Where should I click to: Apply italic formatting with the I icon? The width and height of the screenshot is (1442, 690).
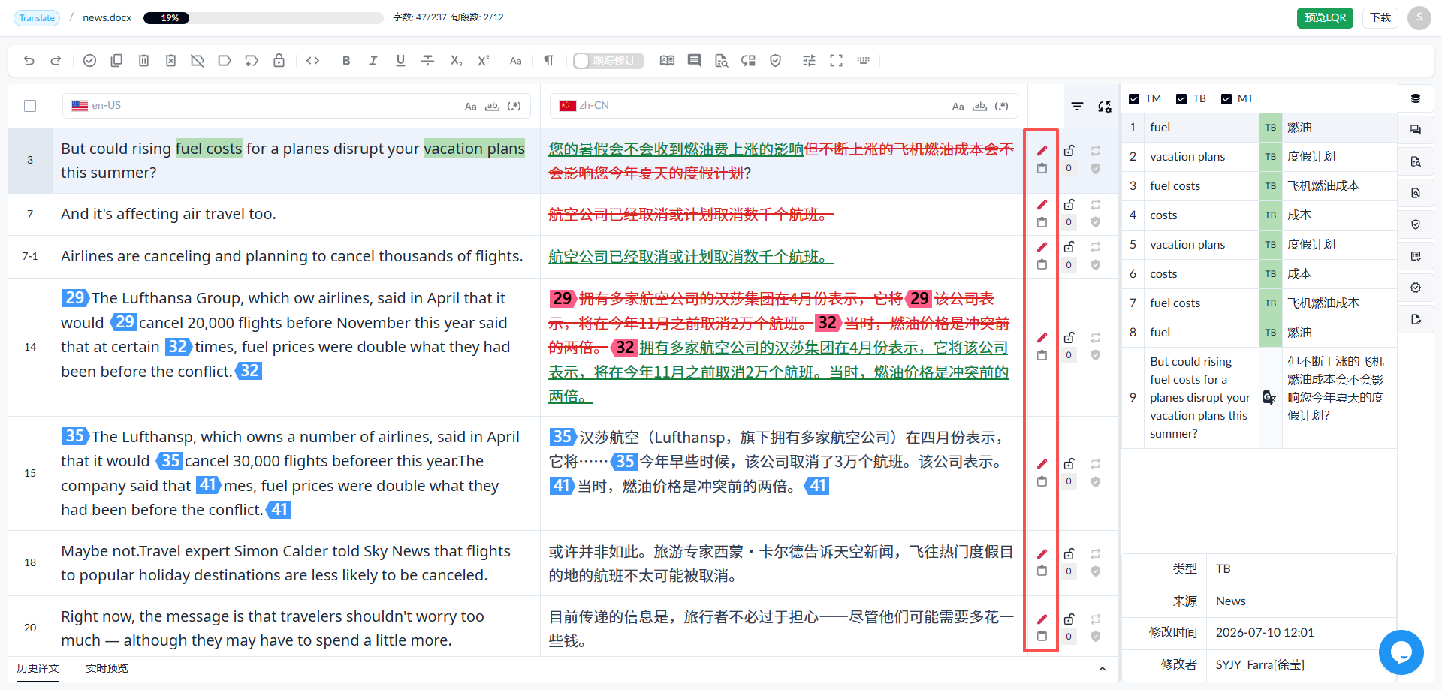(373, 61)
